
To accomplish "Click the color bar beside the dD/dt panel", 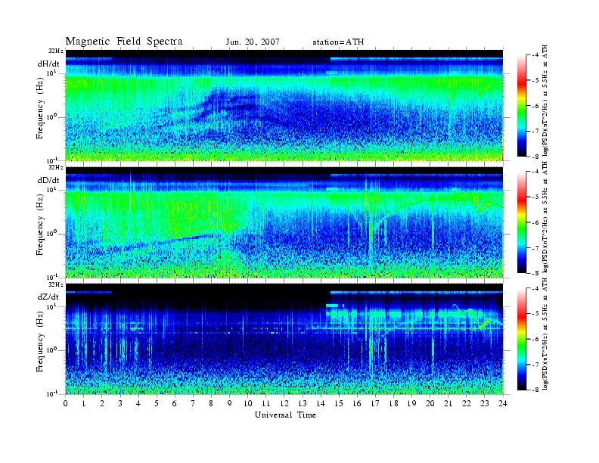I will point(522,222).
